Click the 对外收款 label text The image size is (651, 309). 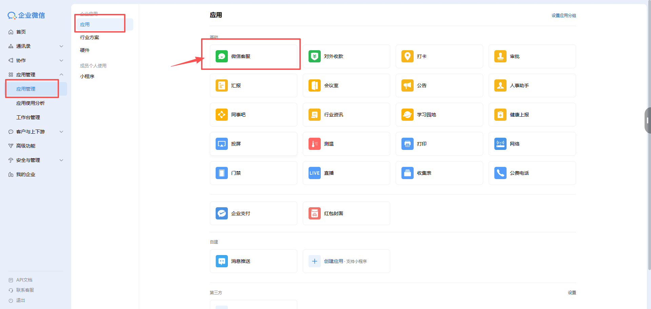tap(334, 56)
